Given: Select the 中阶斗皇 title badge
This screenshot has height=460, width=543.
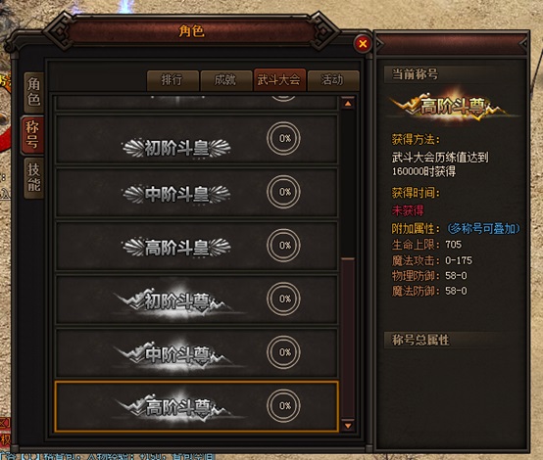Looking at the screenshot, I should [176, 194].
